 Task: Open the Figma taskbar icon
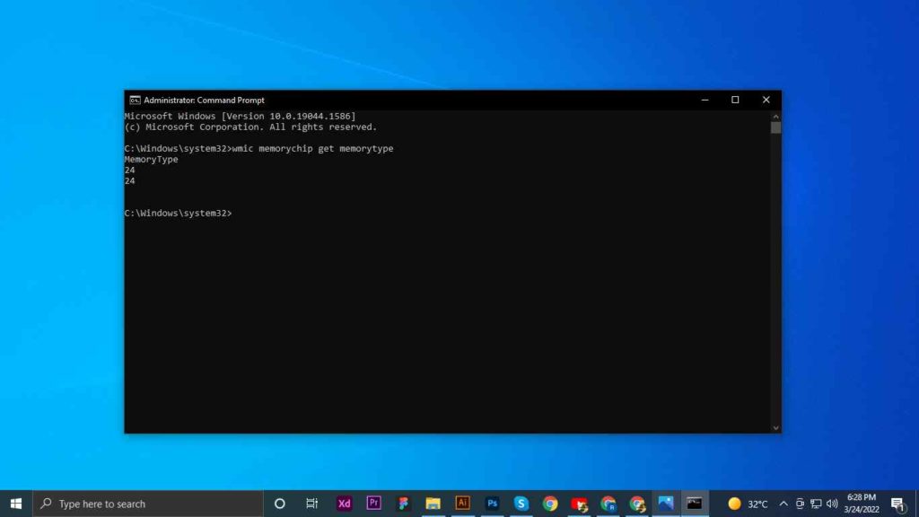click(403, 504)
